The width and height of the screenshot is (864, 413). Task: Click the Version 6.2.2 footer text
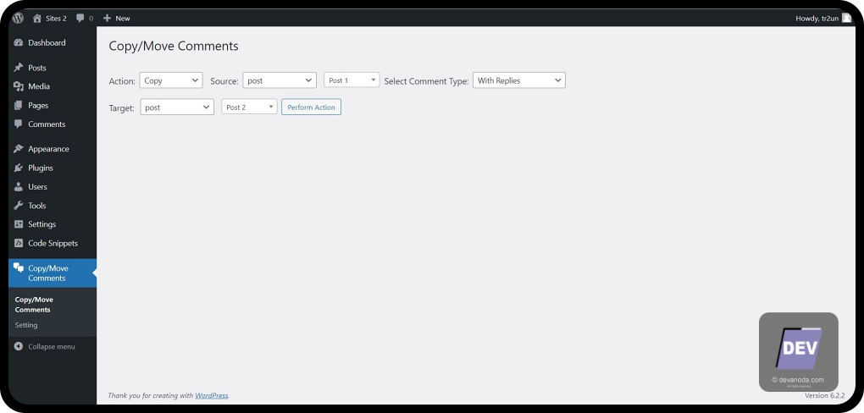coord(824,395)
